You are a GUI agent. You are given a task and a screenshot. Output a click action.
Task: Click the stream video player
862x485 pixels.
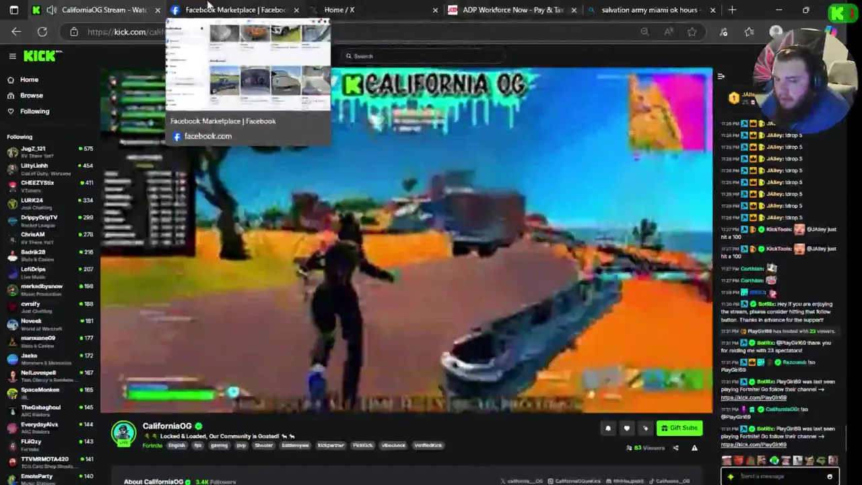pos(407,240)
